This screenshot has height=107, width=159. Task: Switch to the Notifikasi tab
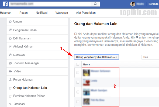(42, 13)
